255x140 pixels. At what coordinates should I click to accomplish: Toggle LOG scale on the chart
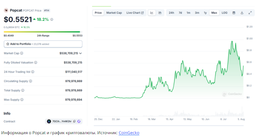coord(224,13)
